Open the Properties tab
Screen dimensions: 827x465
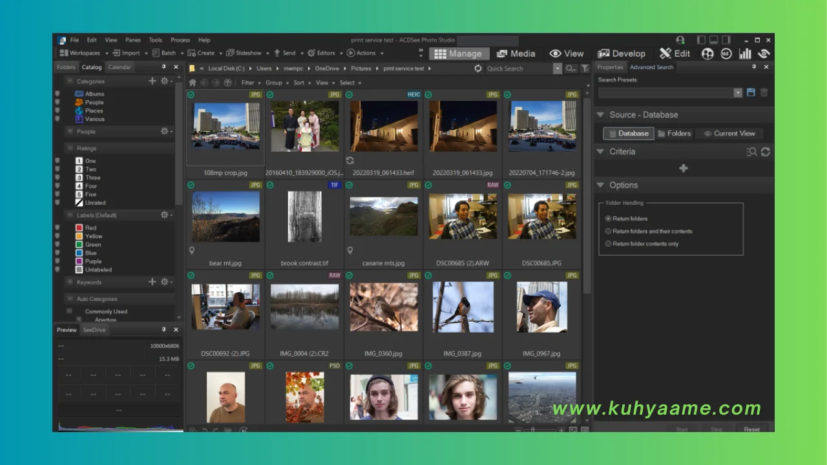coord(610,67)
